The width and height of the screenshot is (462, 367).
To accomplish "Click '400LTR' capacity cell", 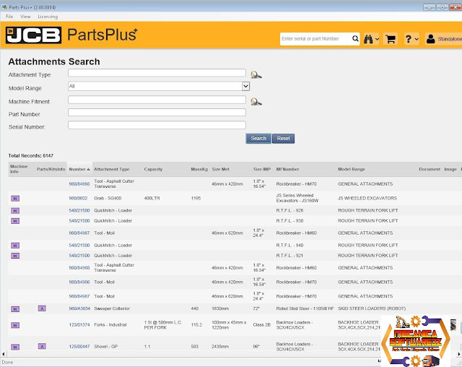I will coord(152,198).
